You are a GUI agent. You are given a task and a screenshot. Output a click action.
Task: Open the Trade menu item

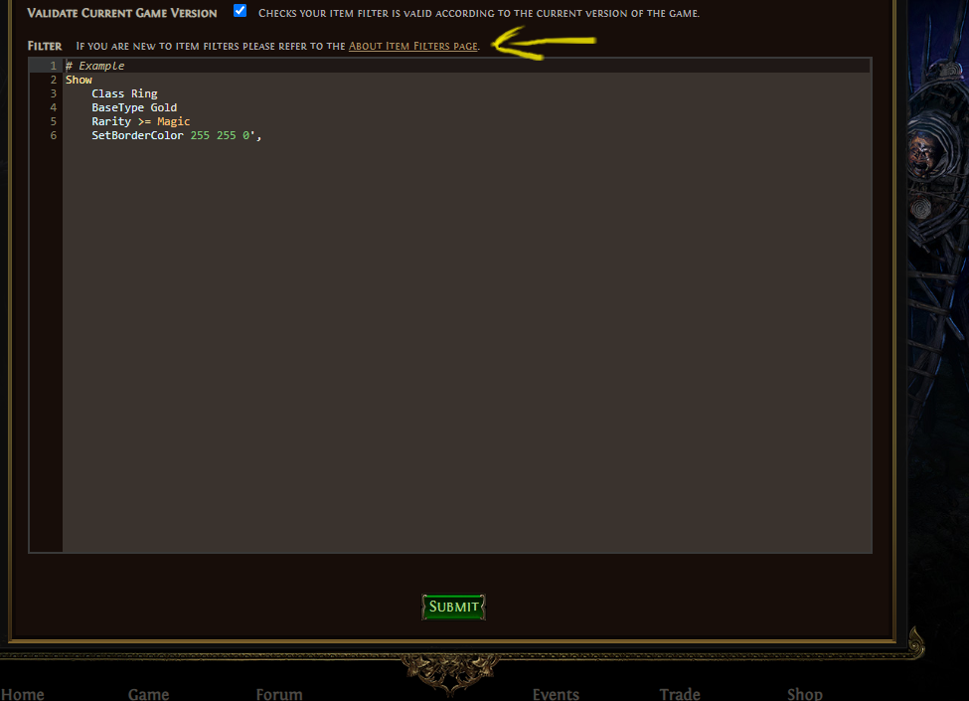coord(680,694)
